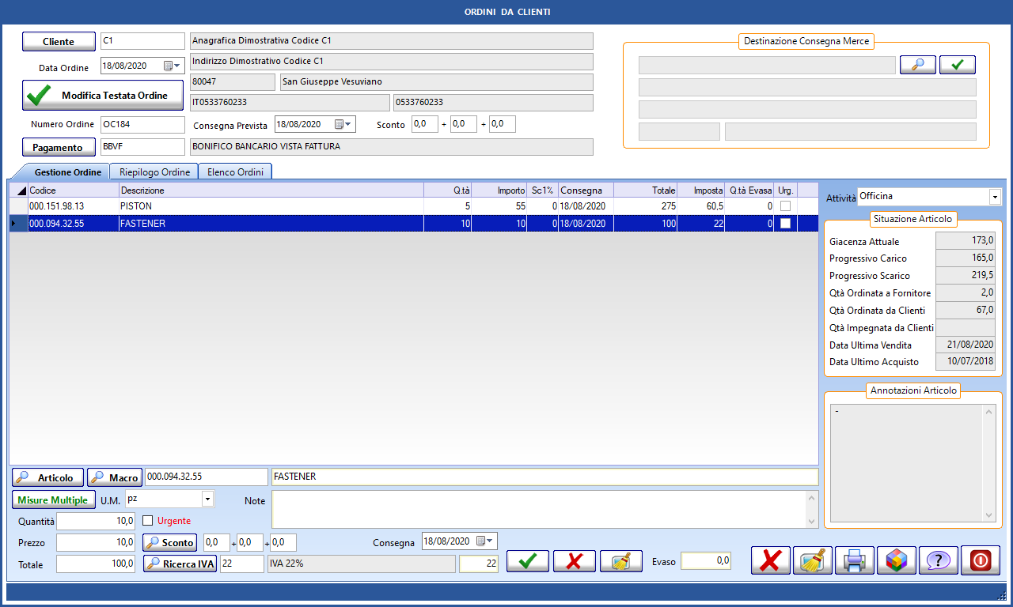Viewport: 1013px width, 607px height.
Task: Click the colored cube icon
Action: click(896, 560)
